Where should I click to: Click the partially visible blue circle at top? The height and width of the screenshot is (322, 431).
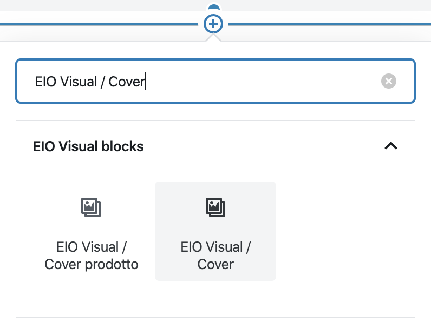click(x=214, y=8)
